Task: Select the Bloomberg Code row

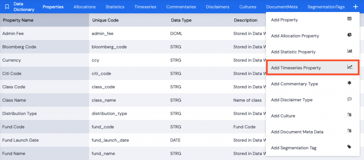Action: [133, 47]
